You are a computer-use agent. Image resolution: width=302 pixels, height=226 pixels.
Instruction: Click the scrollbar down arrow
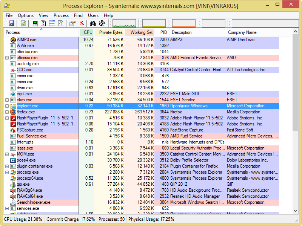pos(295,211)
